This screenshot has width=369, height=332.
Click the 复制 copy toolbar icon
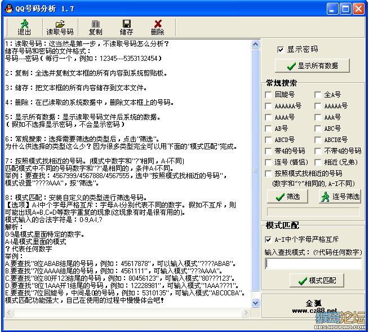(x=95, y=27)
